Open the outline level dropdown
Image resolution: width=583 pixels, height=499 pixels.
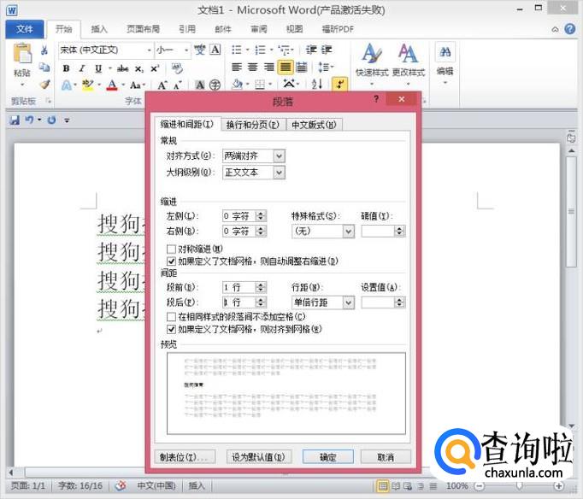tap(280, 173)
